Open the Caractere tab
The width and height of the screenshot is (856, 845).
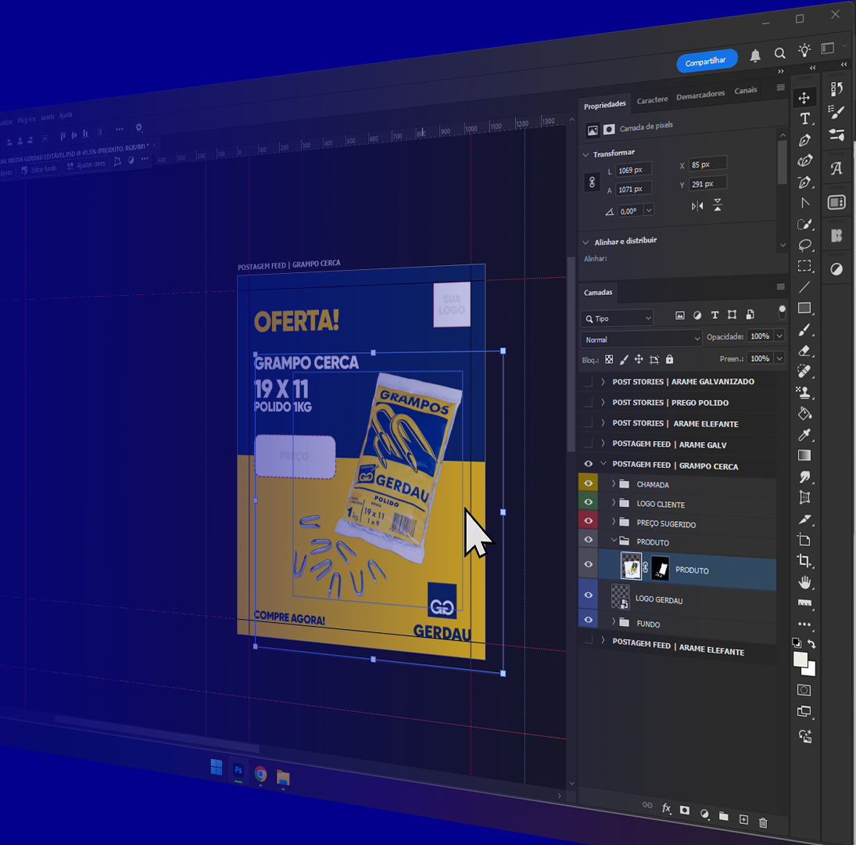click(x=652, y=100)
